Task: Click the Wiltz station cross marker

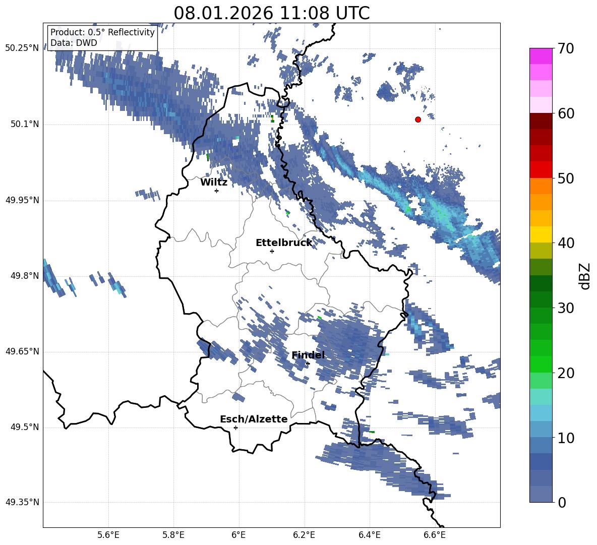Action: [217, 191]
